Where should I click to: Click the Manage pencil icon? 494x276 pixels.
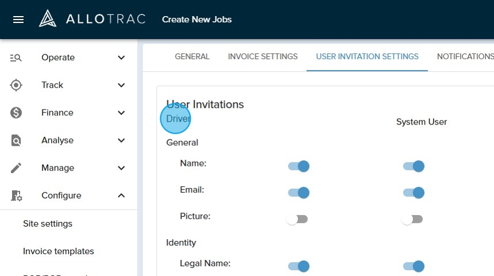tap(16, 168)
